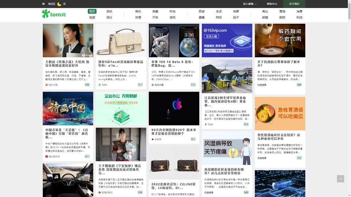The height and width of the screenshot is (197, 351).
Task: Go to the 科技 section
Action: pyautogui.click(x=299, y=18)
